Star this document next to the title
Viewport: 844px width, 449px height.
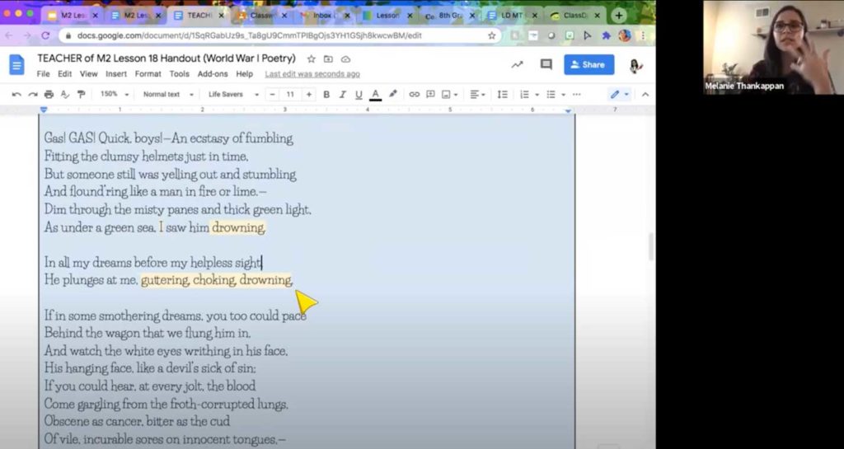click(x=311, y=58)
